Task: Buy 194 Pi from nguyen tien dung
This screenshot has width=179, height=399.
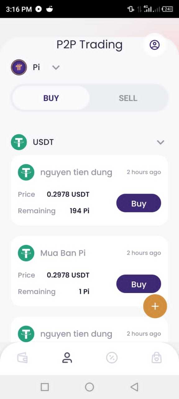Action: [x=139, y=203]
